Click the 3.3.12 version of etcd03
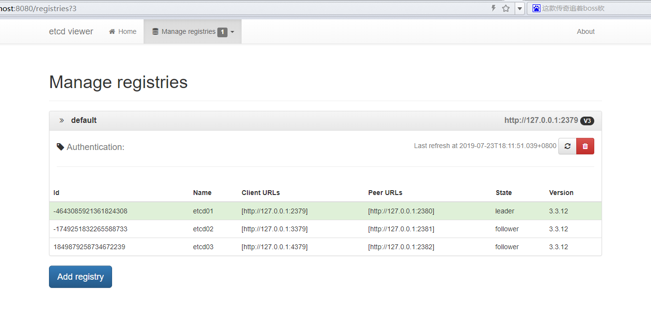The height and width of the screenshot is (315, 651). 558,247
